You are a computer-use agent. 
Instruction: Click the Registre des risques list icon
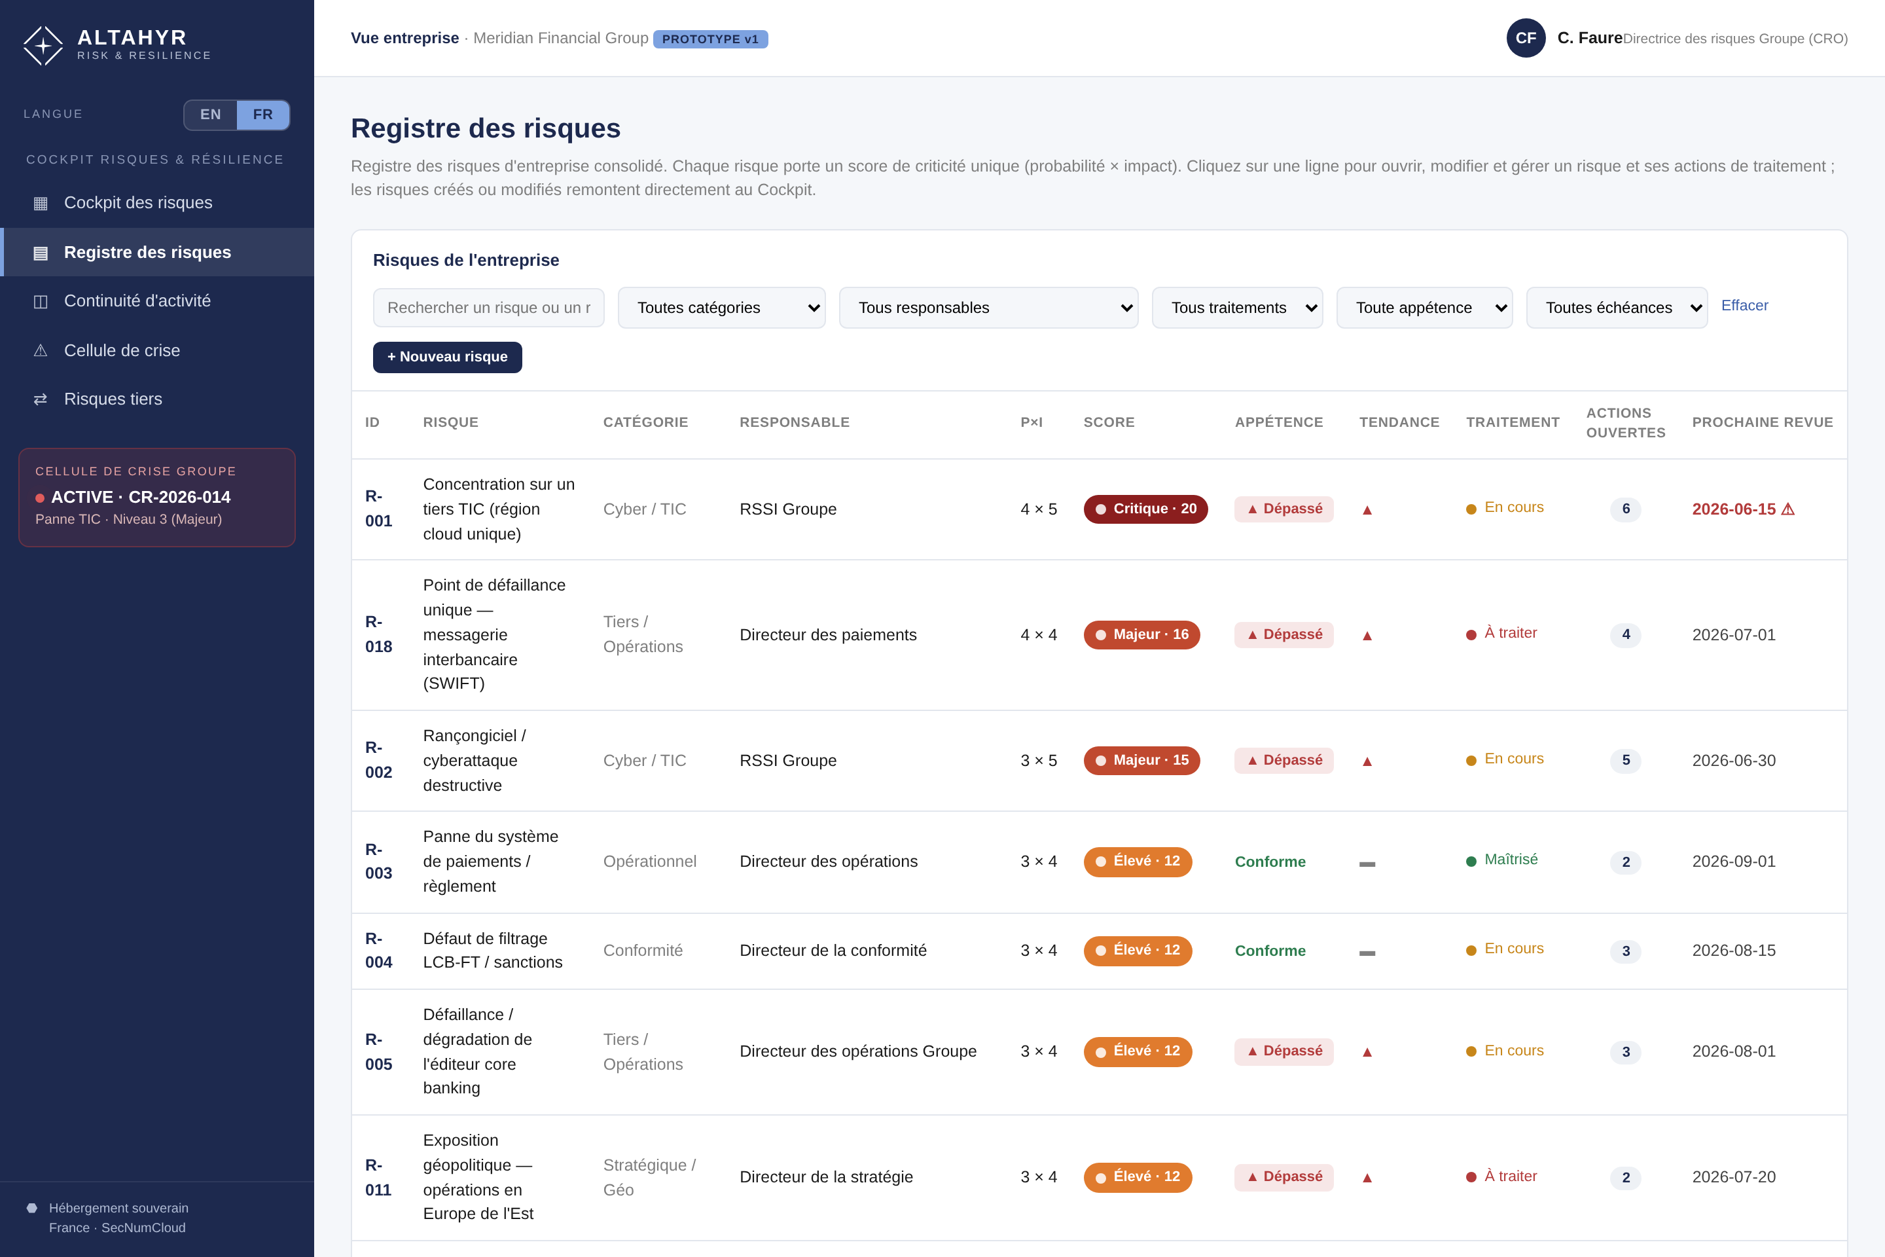coord(41,253)
